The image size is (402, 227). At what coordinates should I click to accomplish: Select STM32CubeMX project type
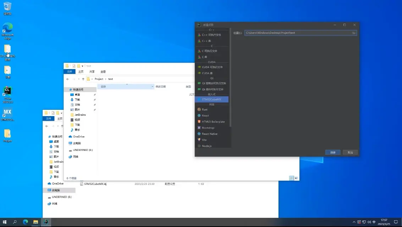212,99
